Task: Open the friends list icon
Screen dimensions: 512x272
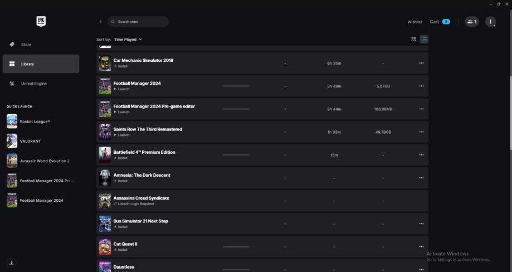Action: point(471,22)
